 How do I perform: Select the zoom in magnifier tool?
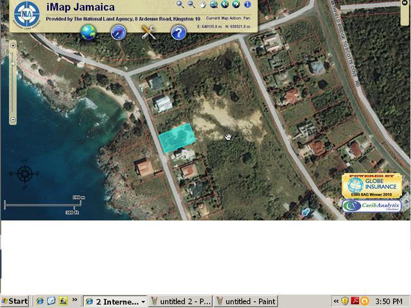coord(180,4)
